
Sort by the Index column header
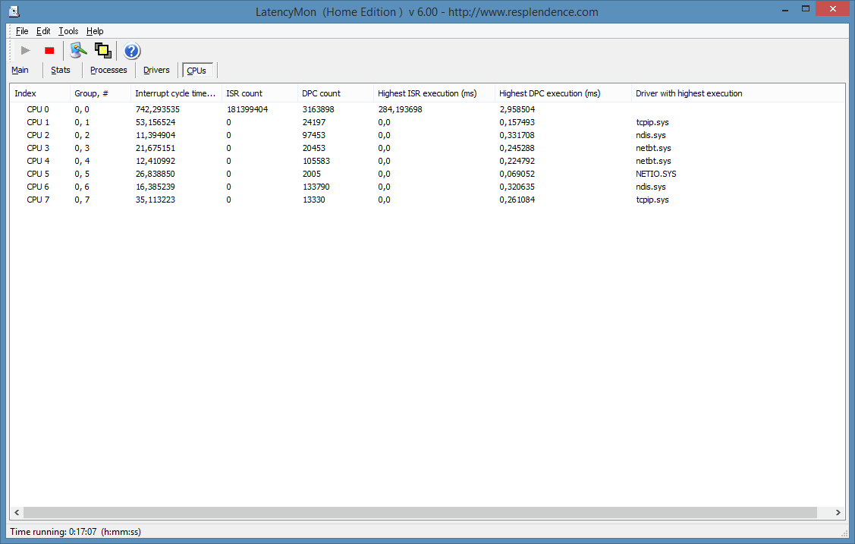(39, 93)
